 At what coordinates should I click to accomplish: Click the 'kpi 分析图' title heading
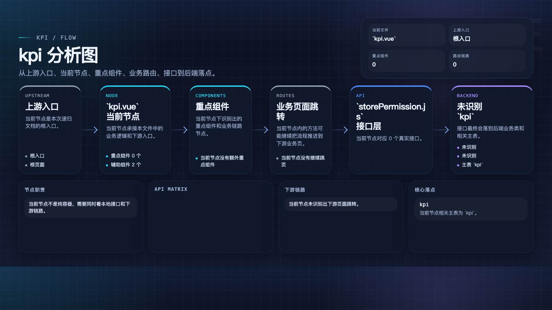point(58,55)
